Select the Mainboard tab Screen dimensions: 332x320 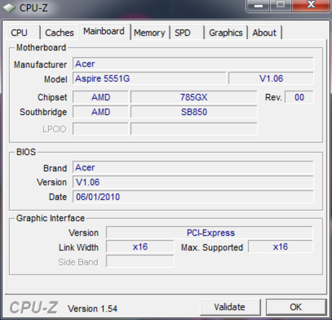(x=104, y=31)
